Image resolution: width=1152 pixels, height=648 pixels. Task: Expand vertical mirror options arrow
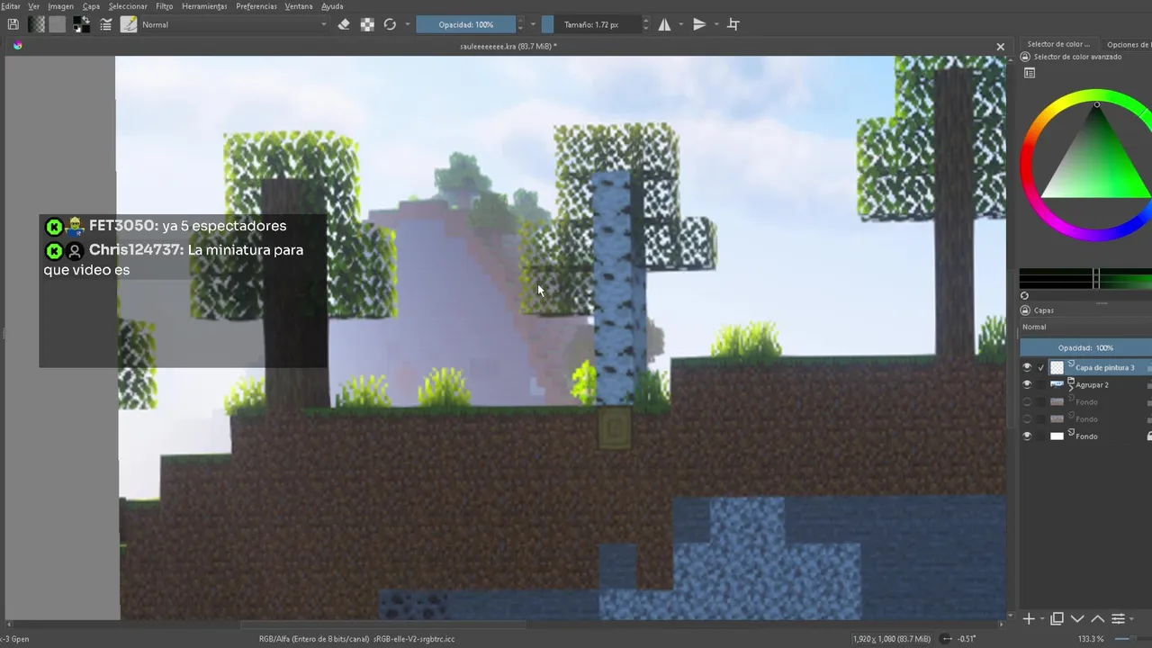(x=716, y=24)
